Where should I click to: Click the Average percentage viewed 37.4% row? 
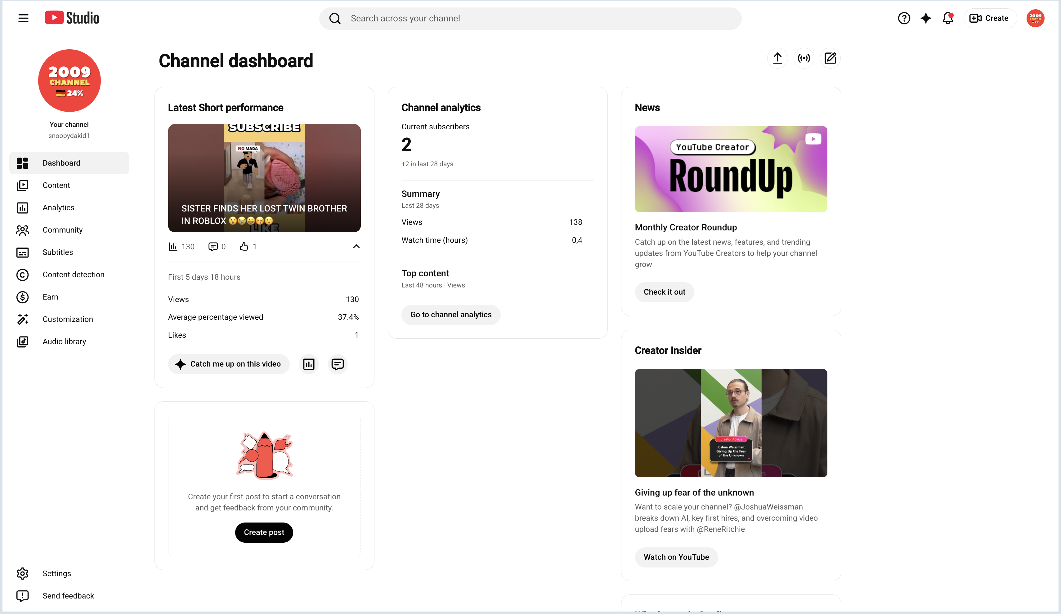pos(264,317)
